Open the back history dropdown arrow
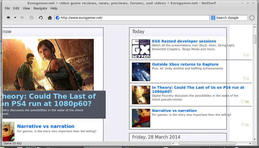 click(15, 18)
